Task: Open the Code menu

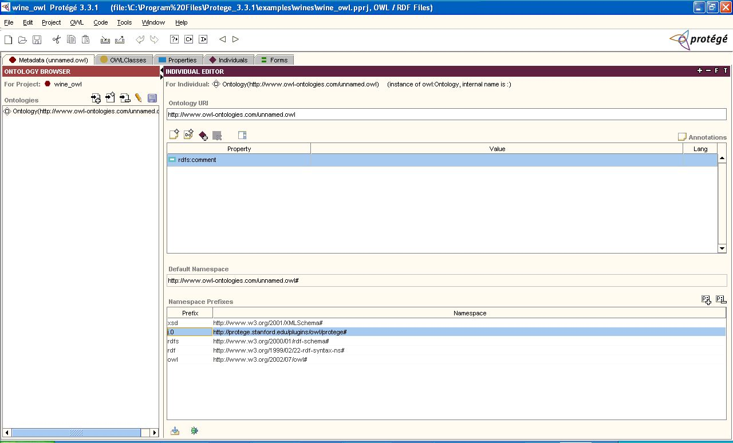Action: click(101, 22)
